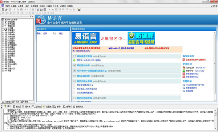Open the B.数据库 menu
Viewport: 218px width, 132px height.
(35, 6)
